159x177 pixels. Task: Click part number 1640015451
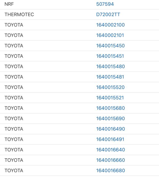coord(110,56)
